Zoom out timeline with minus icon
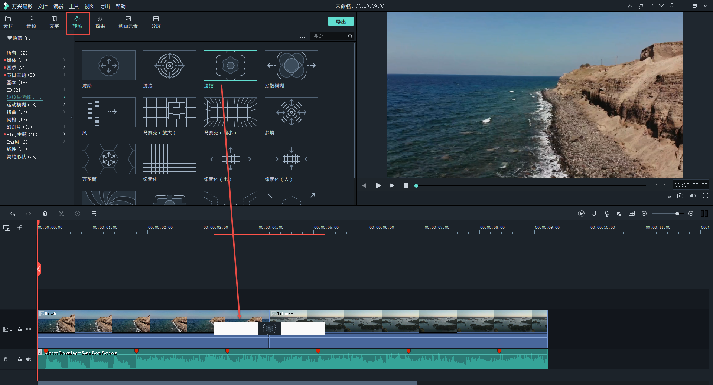 [x=644, y=214]
